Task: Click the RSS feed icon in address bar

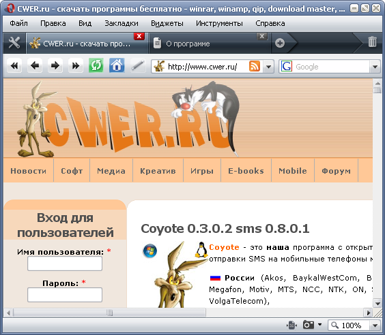Action: coord(255,66)
